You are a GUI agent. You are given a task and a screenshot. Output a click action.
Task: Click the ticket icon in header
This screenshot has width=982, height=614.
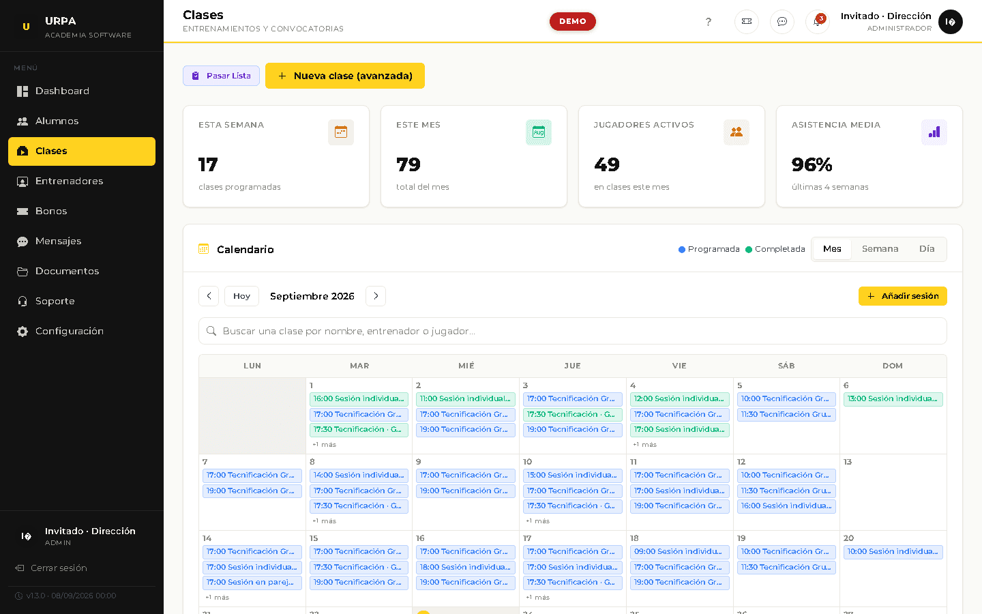(747, 22)
